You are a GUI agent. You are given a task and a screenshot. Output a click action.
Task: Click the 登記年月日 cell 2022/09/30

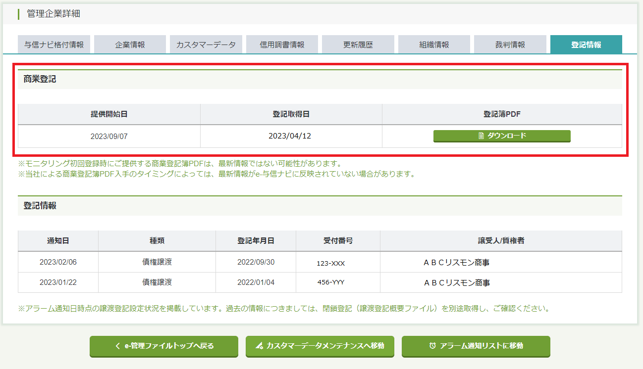coord(256,262)
